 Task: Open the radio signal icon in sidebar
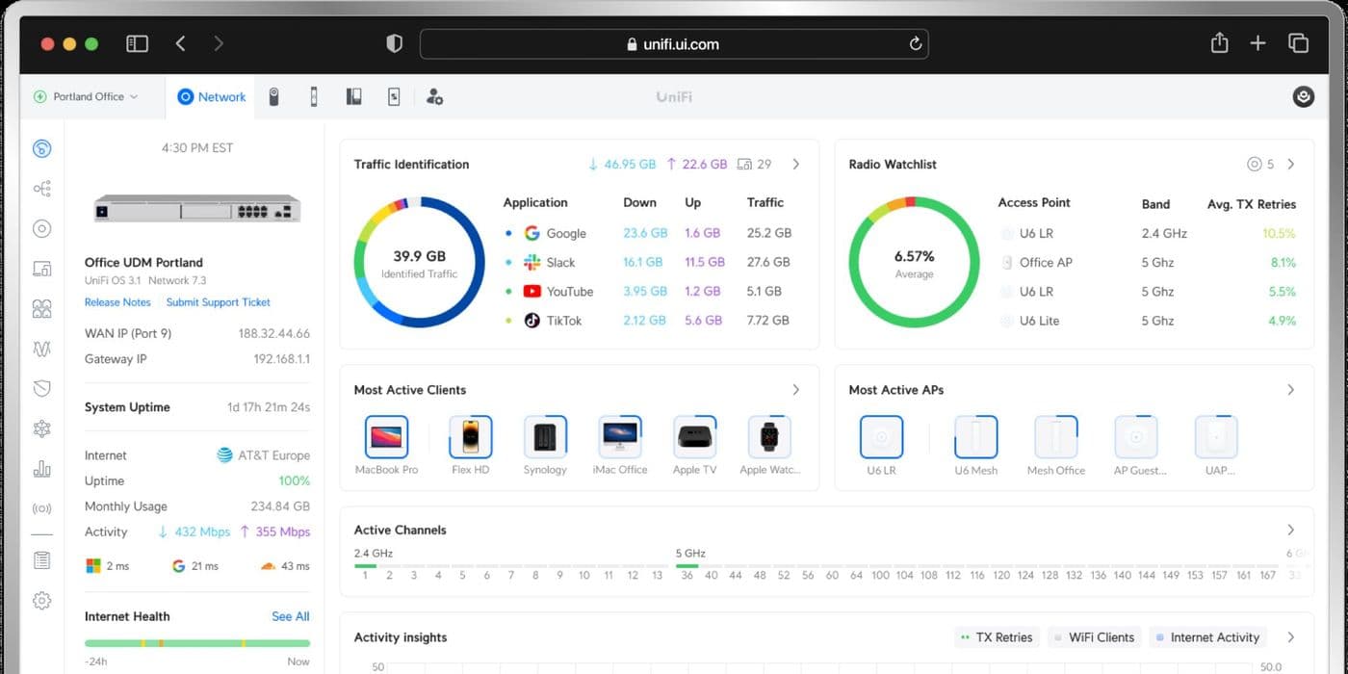pos(41,508)
